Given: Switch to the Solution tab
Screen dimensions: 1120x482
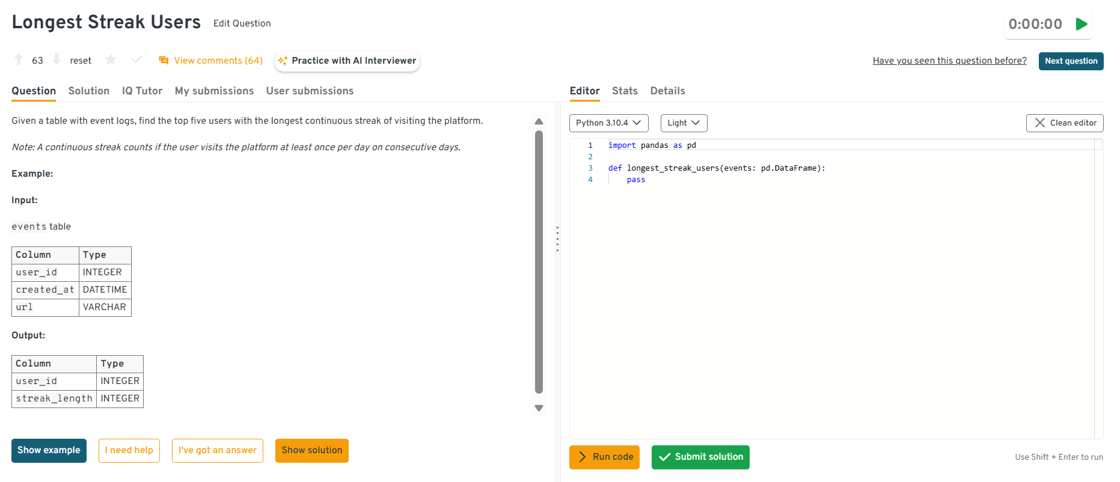Looking at the screenshot, I should pos(89,91).
